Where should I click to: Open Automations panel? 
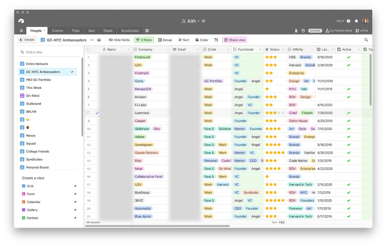[x=339, y=31]
